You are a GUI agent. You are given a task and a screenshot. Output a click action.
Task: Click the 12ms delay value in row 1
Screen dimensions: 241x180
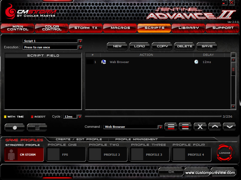[207, 62]
